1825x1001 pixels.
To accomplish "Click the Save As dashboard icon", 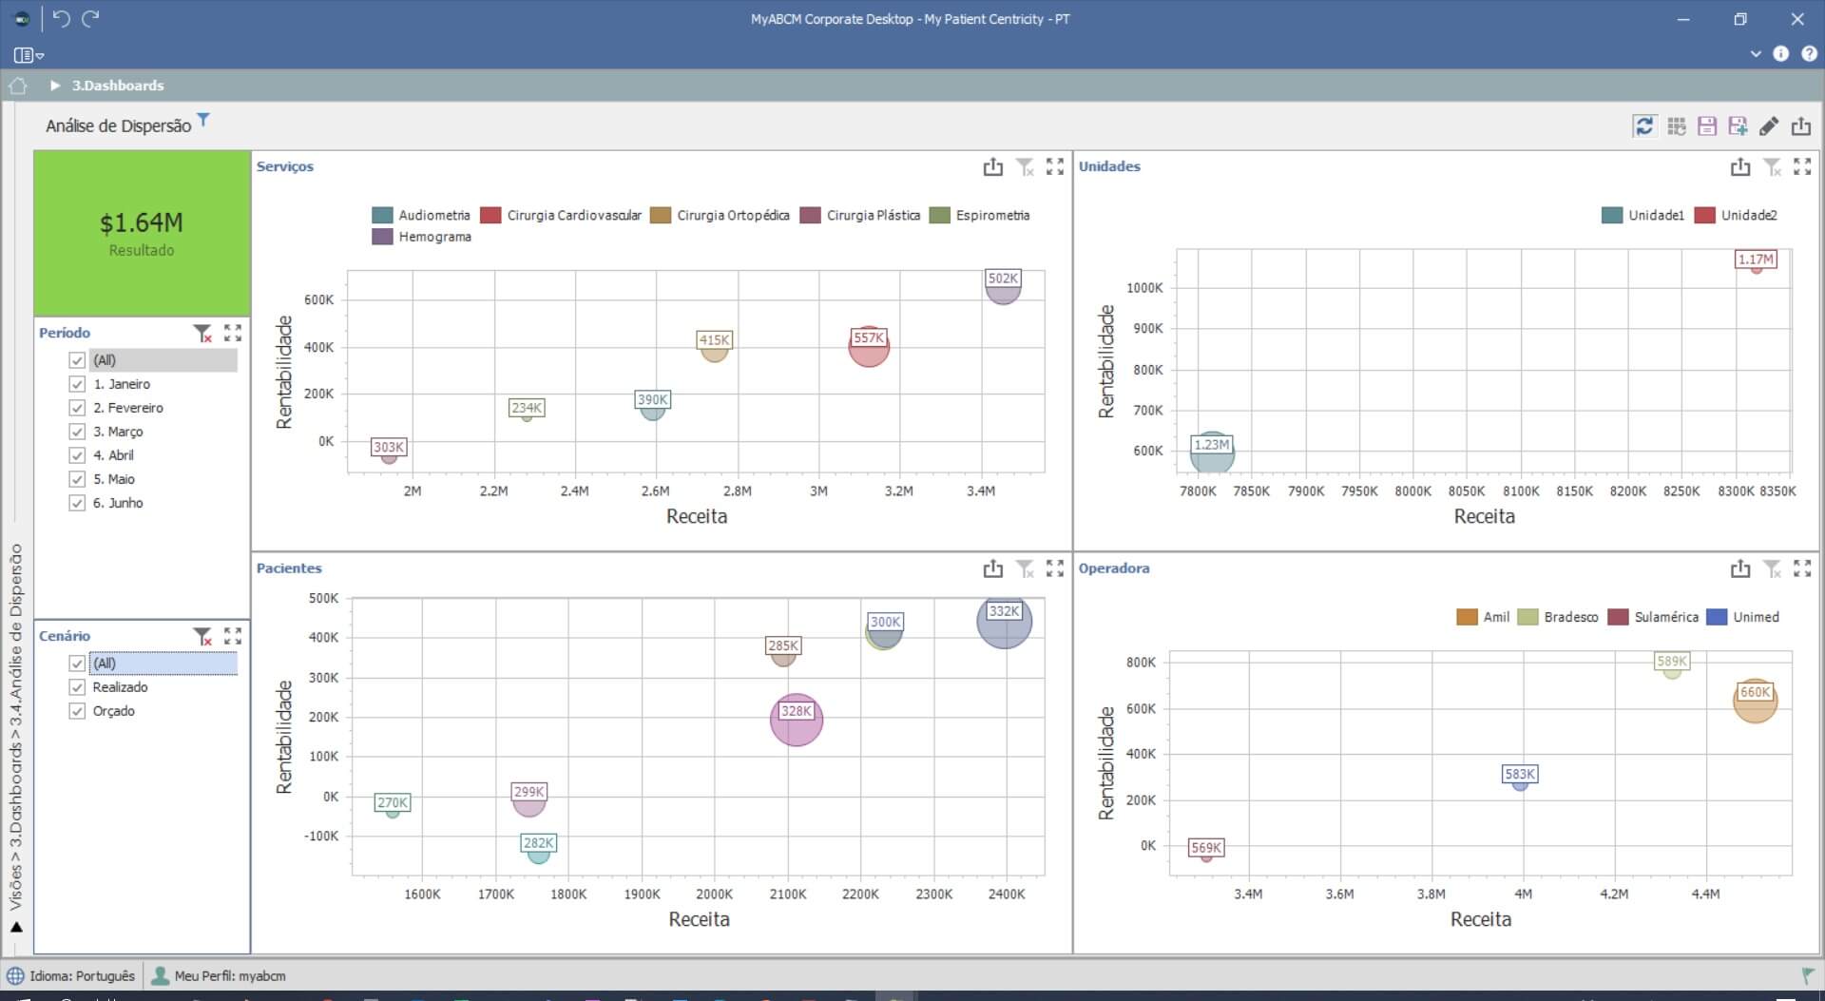I will pos(1738,125).
